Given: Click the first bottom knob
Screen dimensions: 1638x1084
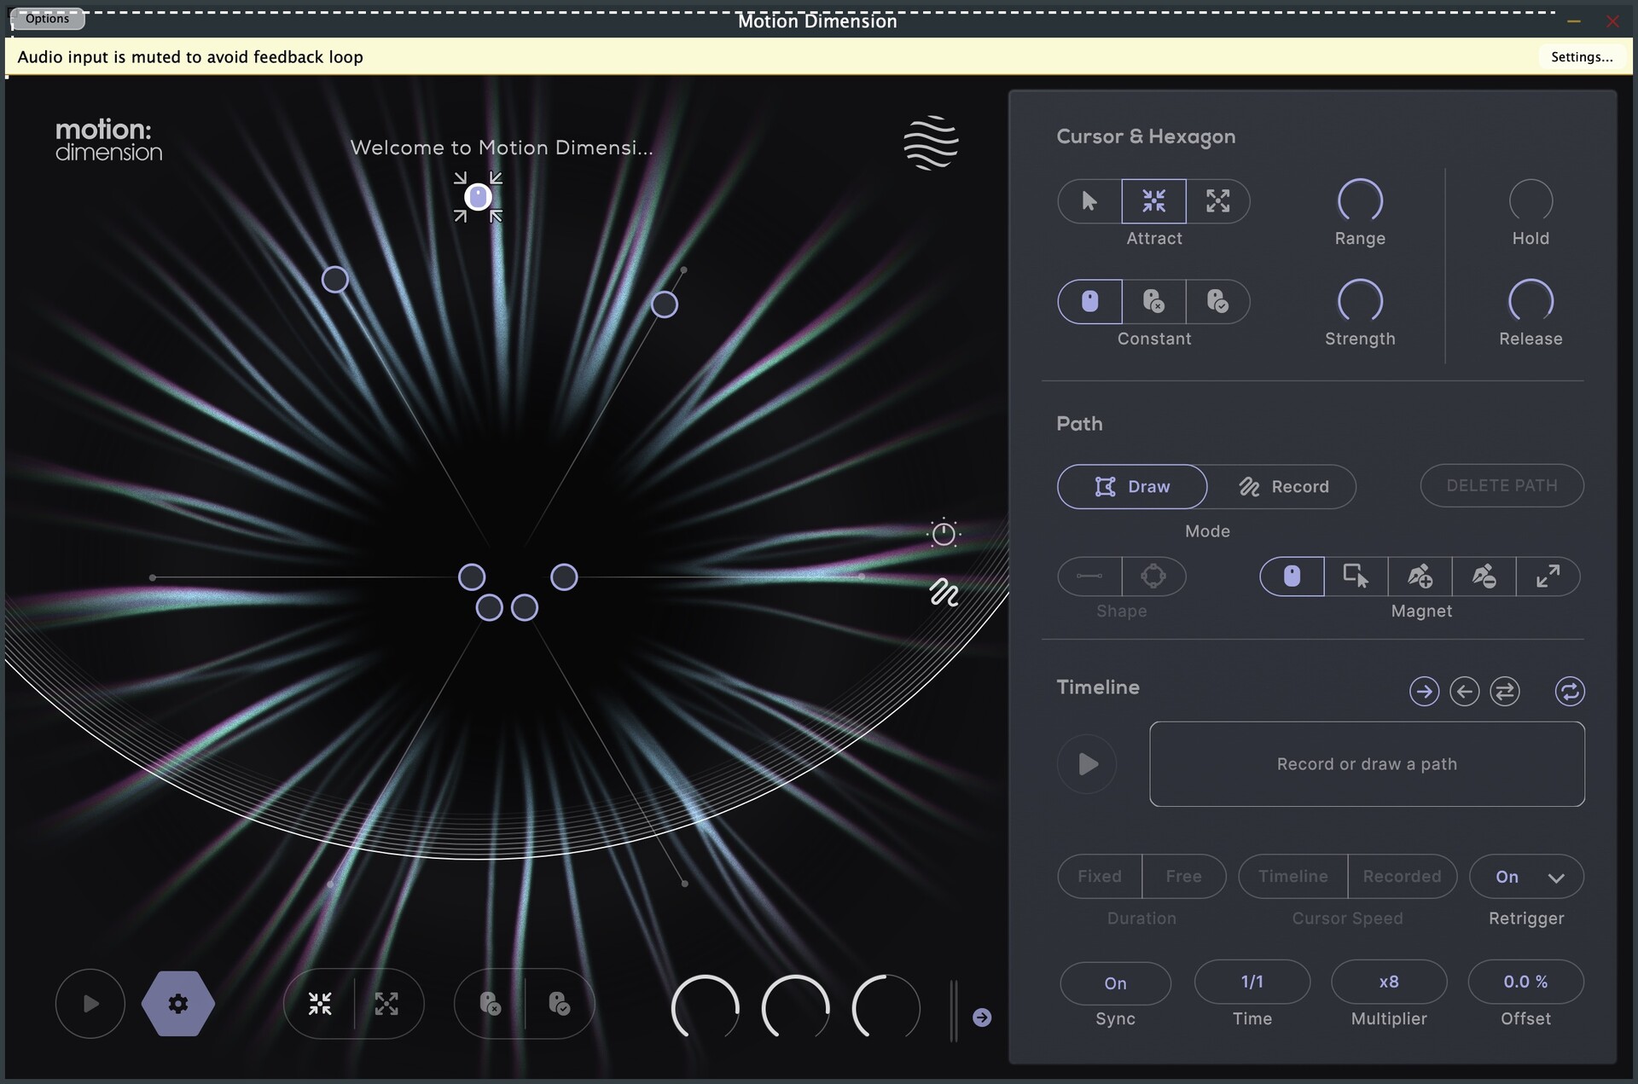Looking at the screenshot, I should [705, 1007].
